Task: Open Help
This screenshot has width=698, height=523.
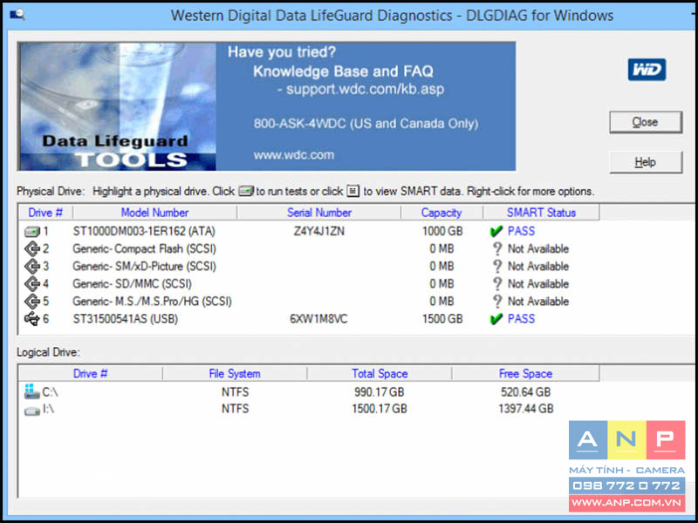Action: point(646,162)
